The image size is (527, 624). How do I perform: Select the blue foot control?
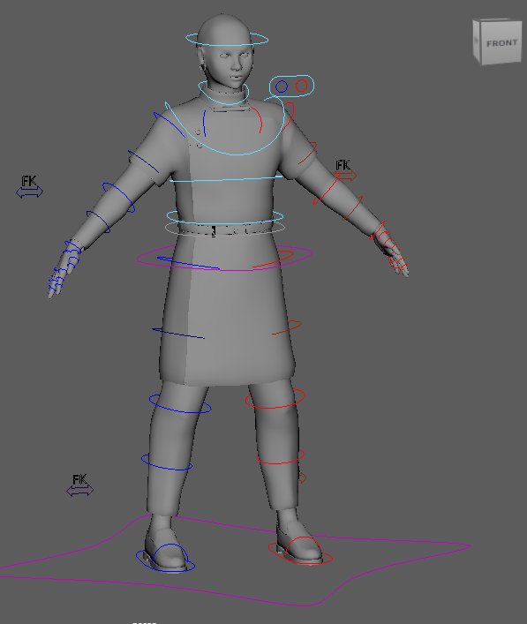(165, 558)
